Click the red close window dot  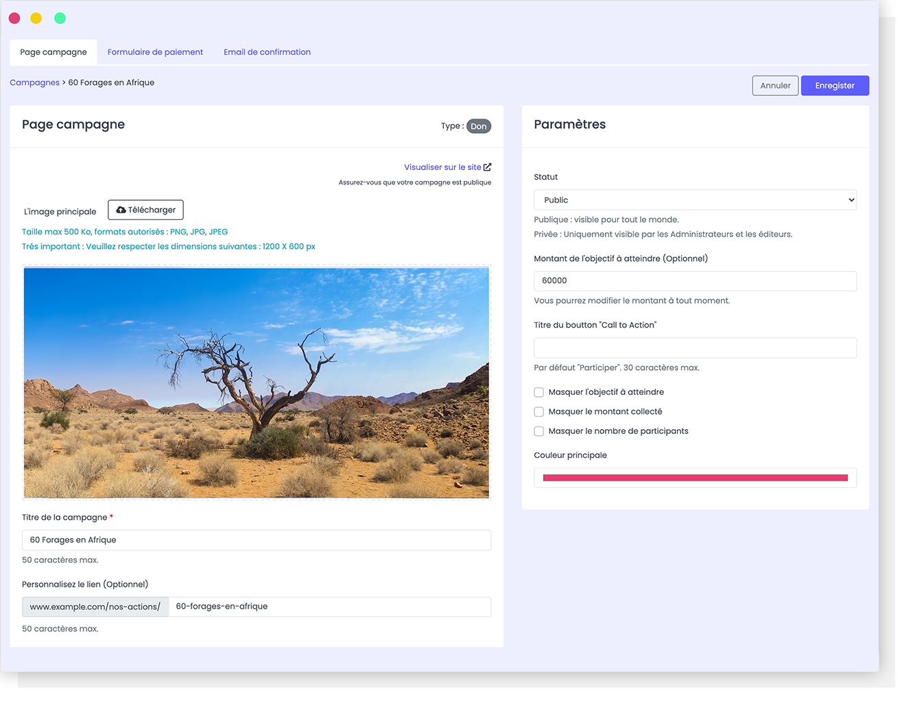14,19
